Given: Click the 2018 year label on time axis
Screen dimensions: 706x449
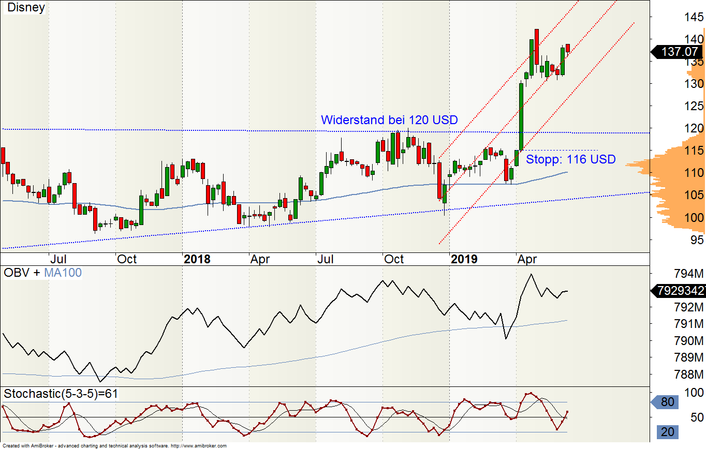Looking at the screenshot, I should 197,259.
